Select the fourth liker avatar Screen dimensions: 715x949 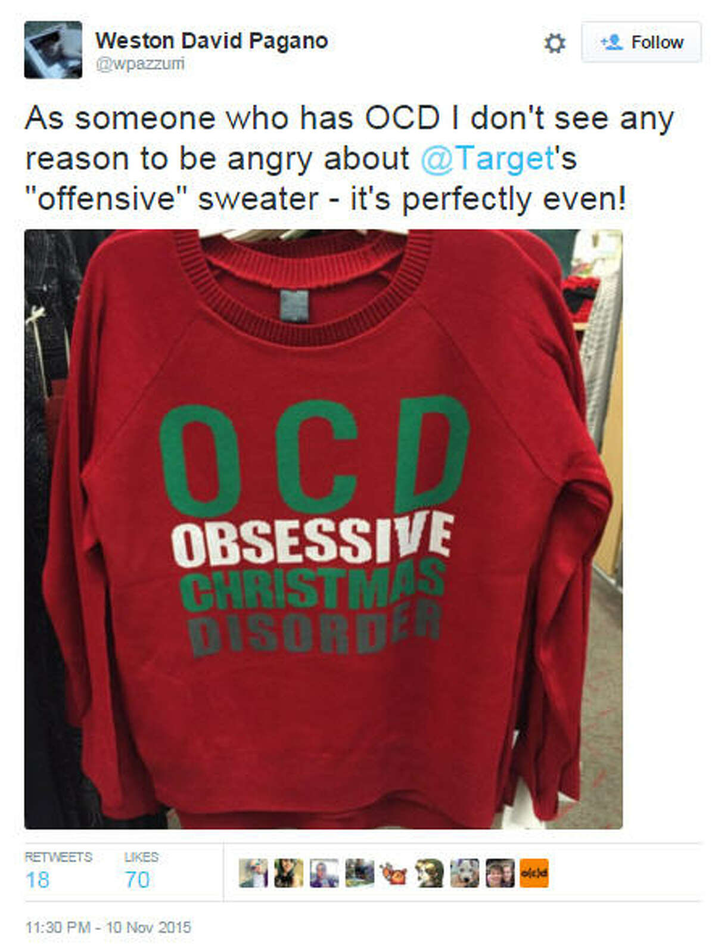(x=359, y=873)
